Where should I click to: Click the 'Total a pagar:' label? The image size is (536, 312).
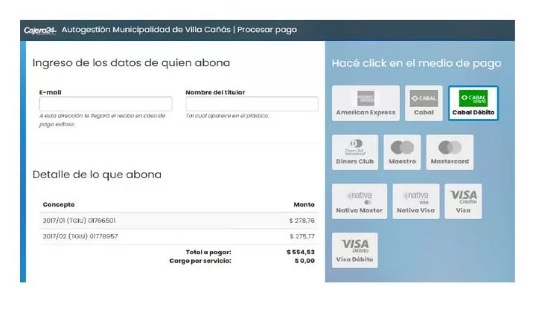point(208,253)
